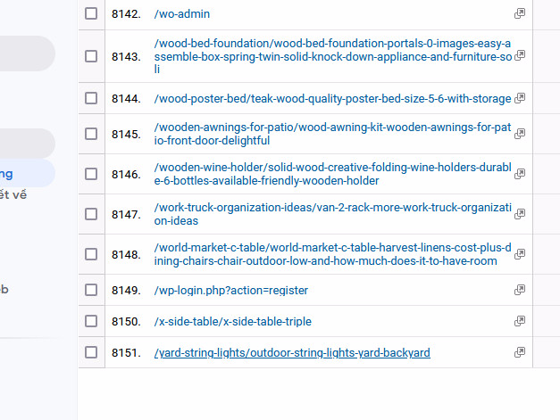
Task: Enable checkbox on row 8146
Action: coord(91,174)
